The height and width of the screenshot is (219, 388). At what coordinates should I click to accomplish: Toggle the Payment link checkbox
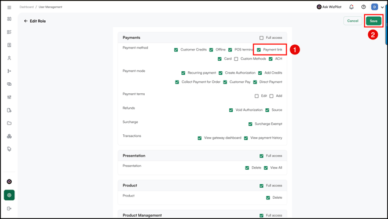coord(259,50)
